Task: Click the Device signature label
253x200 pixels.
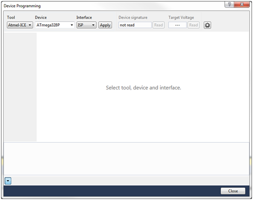Action: pos(133,17)
